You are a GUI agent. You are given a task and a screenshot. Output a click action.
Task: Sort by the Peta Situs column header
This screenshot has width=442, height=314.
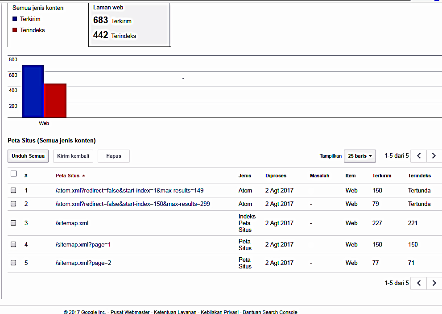tap(68, 176)
